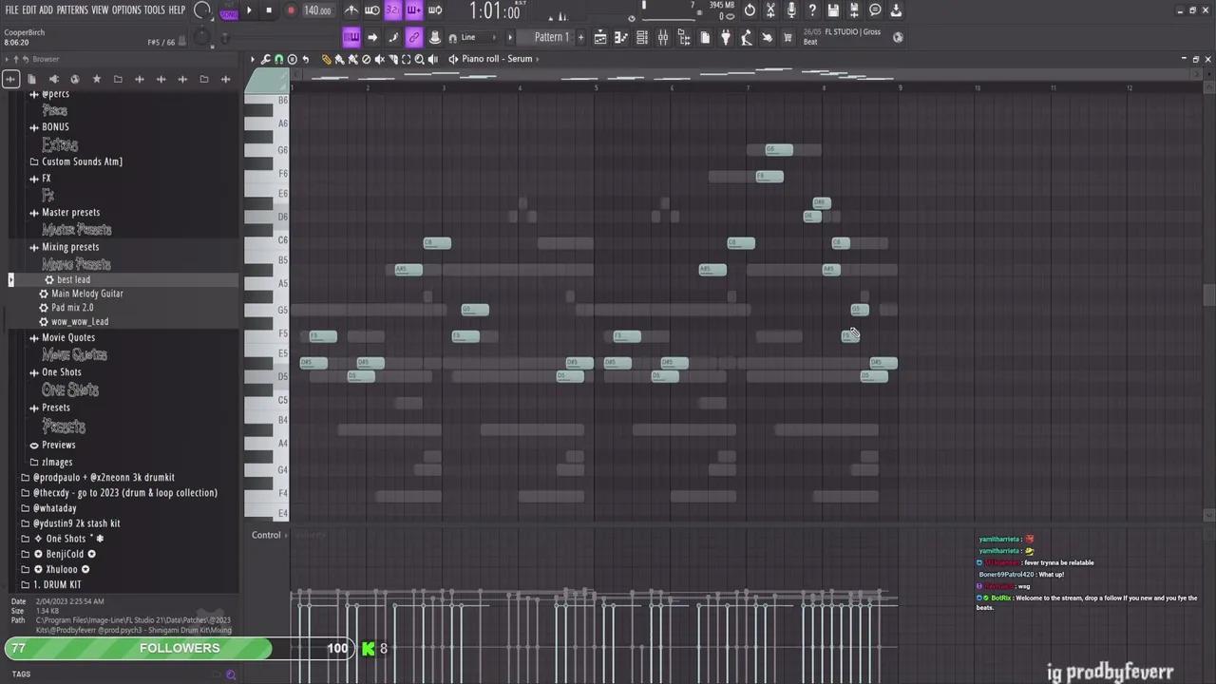Open the TOOLS menu
Screen dimensions: 1216x684
click(154, 10)
